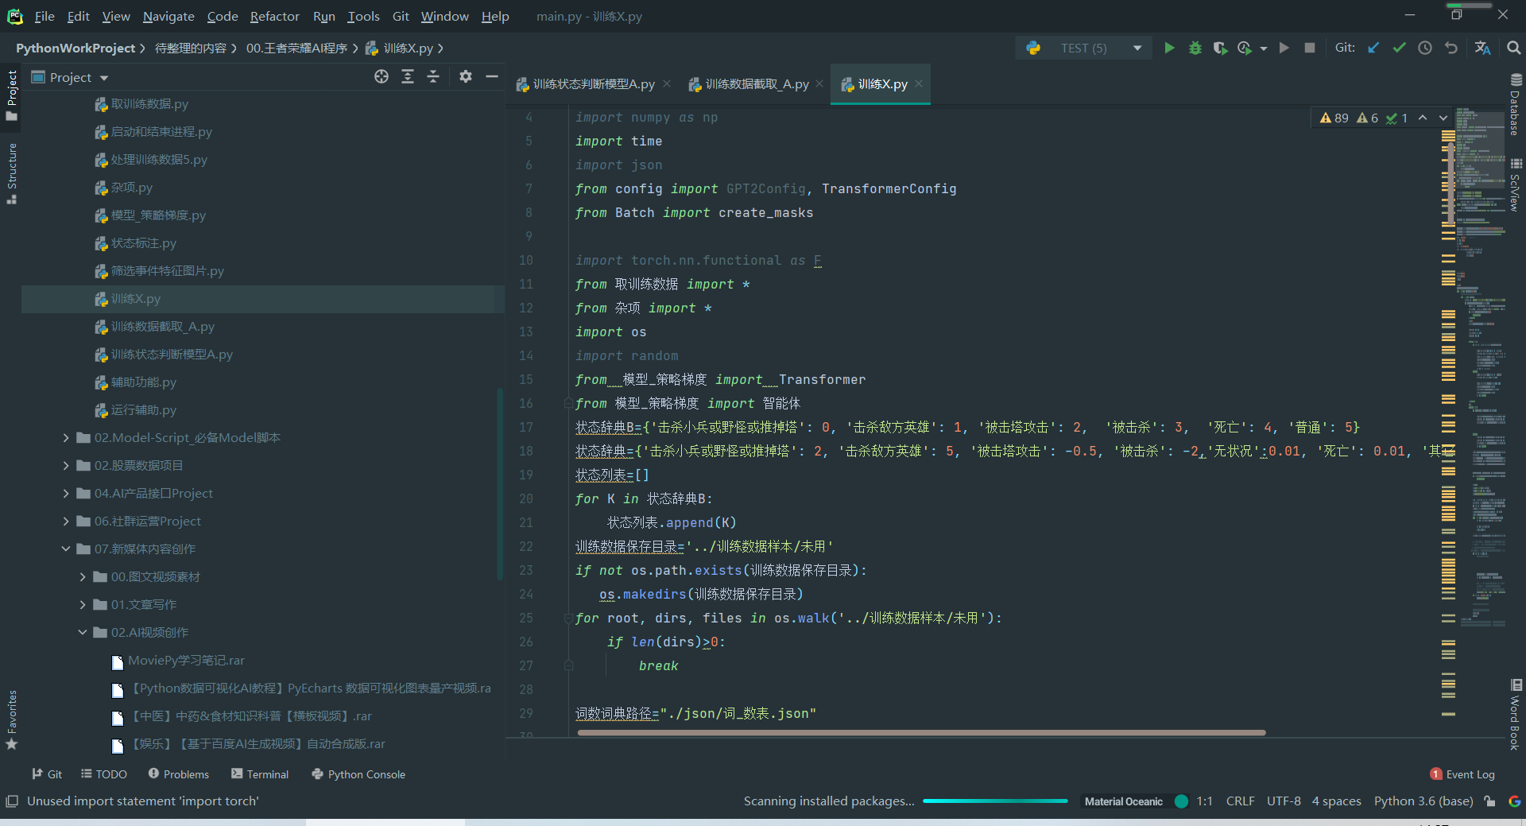The height and width of the screenshot is (826, 1526).
Task: Open the Git tool window button
Action: click(47, 774)
